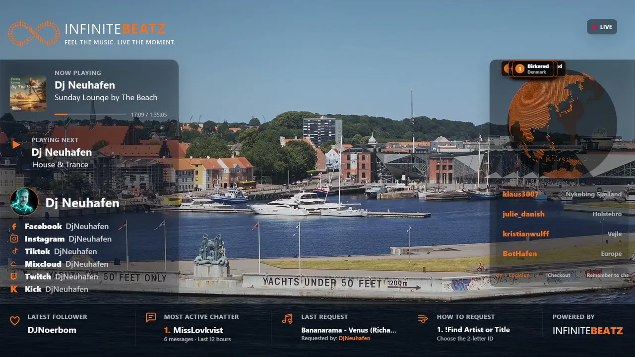The height and width of the screenshot is (357, 635).
Task: Click the Bananarama - Venus request title
Action: pyautogui.click(x=349, y=330)
